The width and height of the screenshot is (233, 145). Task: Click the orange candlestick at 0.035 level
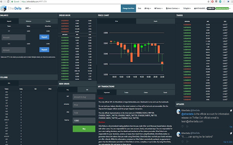coord(162,63)
